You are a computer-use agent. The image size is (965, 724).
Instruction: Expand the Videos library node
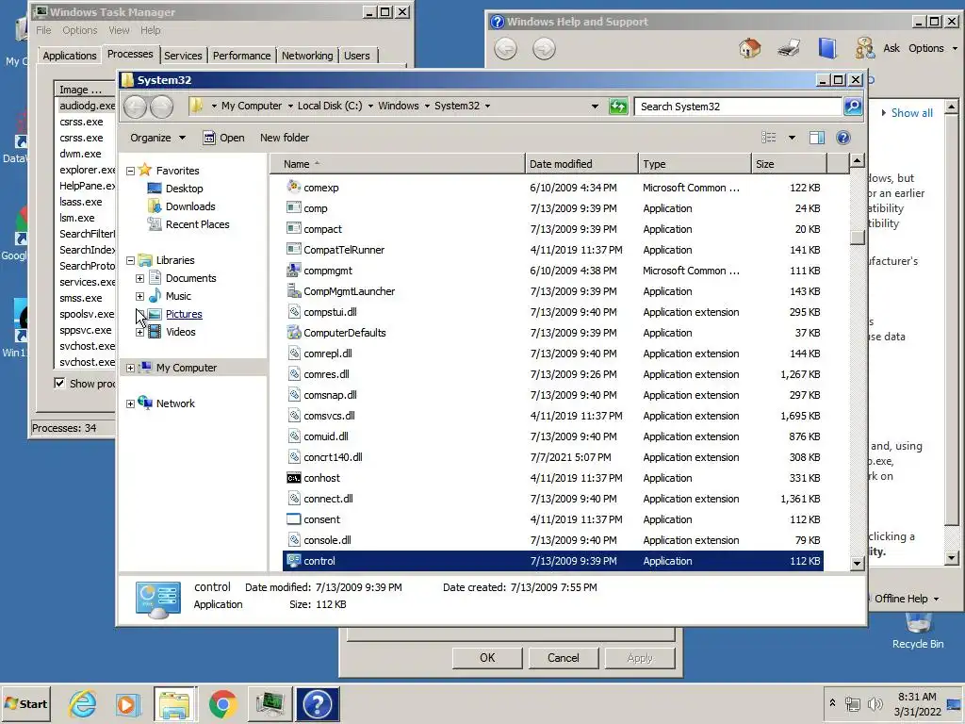point(139,332)
